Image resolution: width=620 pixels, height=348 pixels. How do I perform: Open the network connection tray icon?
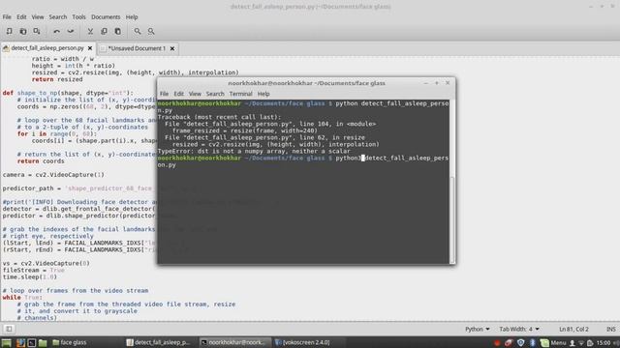[581, 343]
